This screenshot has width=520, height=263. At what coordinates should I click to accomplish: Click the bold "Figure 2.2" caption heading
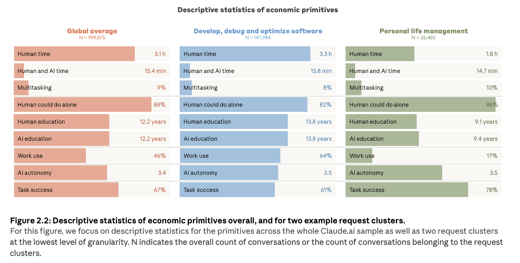click(x=207, y=221)
